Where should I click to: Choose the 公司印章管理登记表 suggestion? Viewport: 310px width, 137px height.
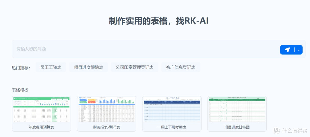(135, 67)
